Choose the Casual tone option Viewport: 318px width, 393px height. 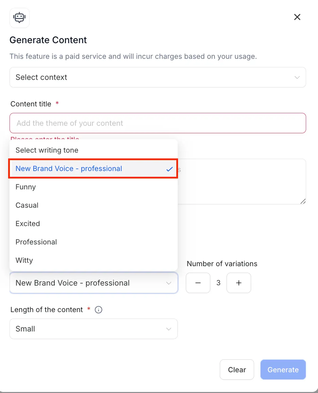tap(27, 205)
